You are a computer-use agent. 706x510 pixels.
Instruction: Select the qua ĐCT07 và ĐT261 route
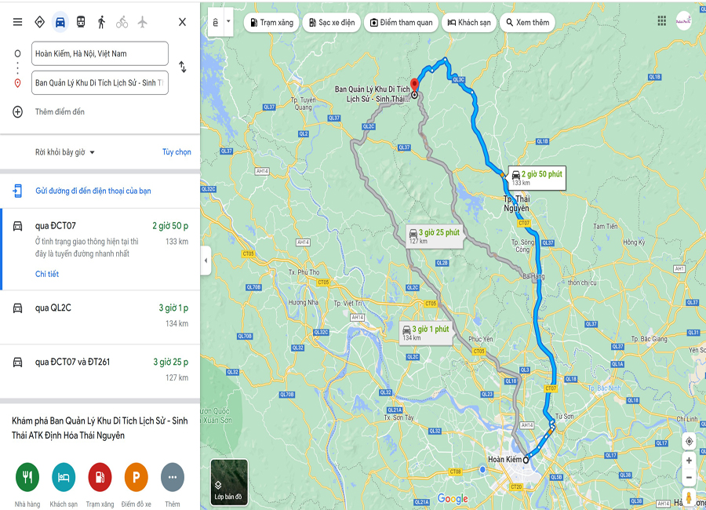tap(100, 371)
